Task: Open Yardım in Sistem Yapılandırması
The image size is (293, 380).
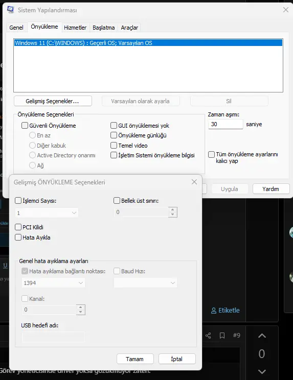Action: click(271, 189)
